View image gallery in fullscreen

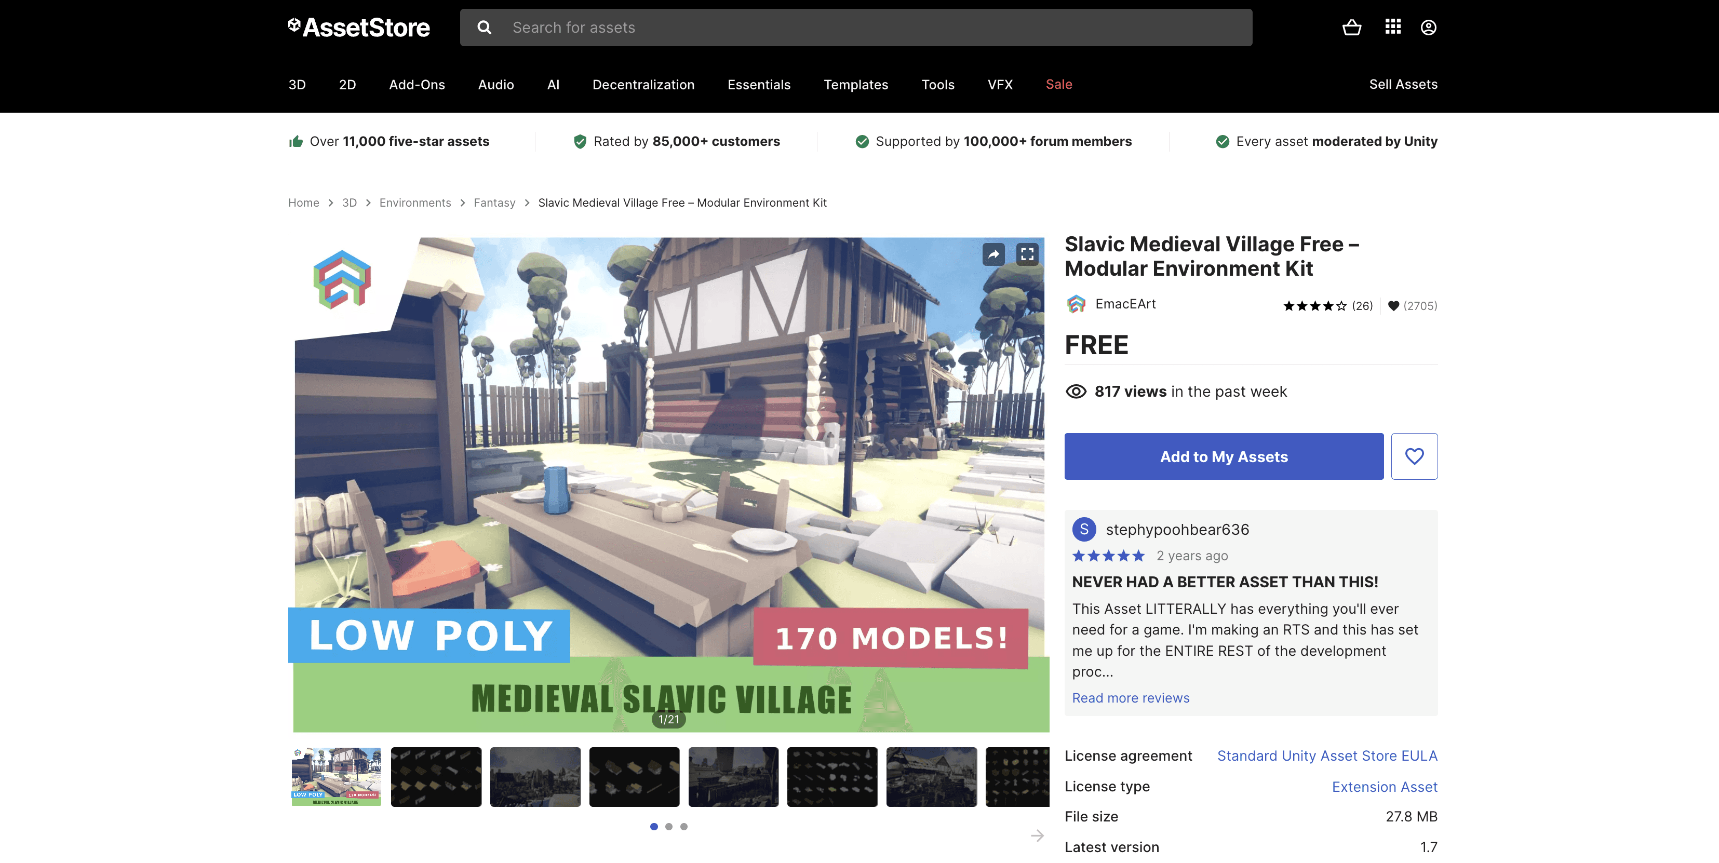1027,253
